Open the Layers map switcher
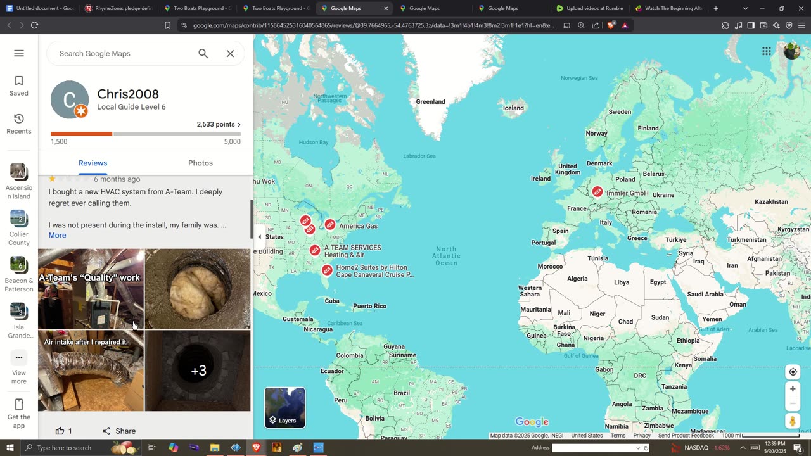This screenshot has width=811, height=456. coord(284,407)
